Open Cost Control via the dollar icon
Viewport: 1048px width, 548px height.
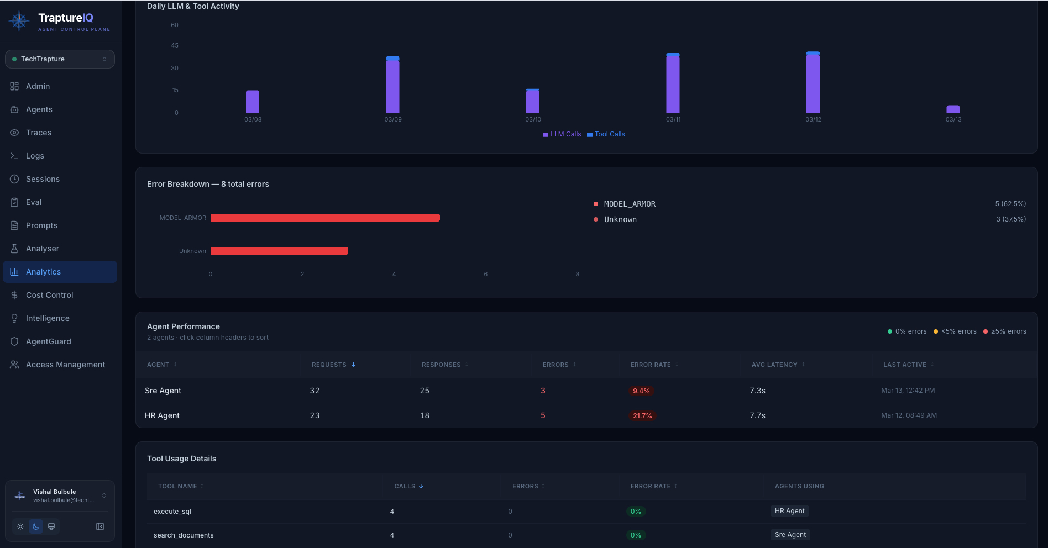click(x=14, y=295)
